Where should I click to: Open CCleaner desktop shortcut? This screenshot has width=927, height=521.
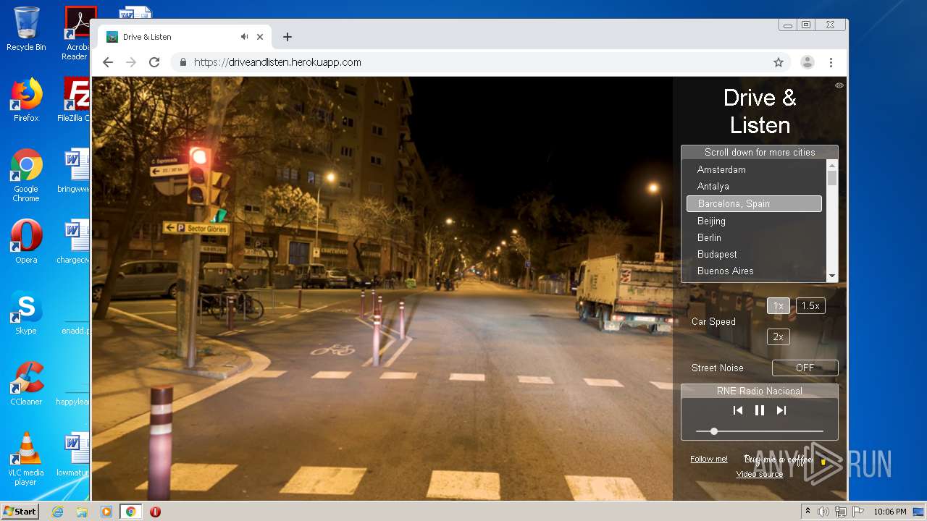[x=26, y=384]
